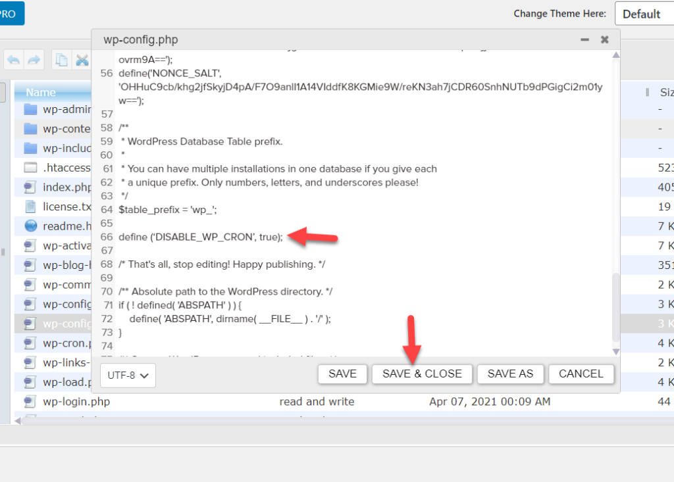Click the "WordPress Database Table prefix" comment line
The image size is (674, 482).
201,141
